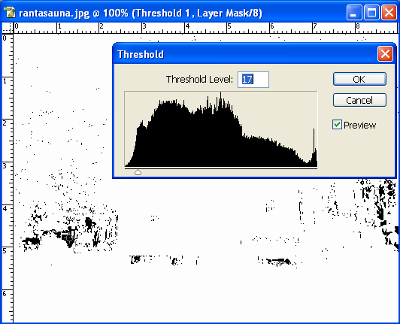400x324 pixels.
Task: Confirm the threshold with the OK button
Action: point(359,79)
